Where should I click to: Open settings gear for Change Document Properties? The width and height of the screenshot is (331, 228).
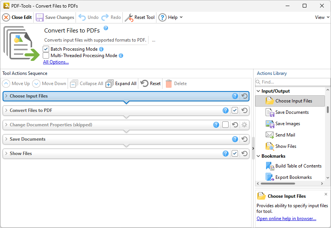click(244, 125)
